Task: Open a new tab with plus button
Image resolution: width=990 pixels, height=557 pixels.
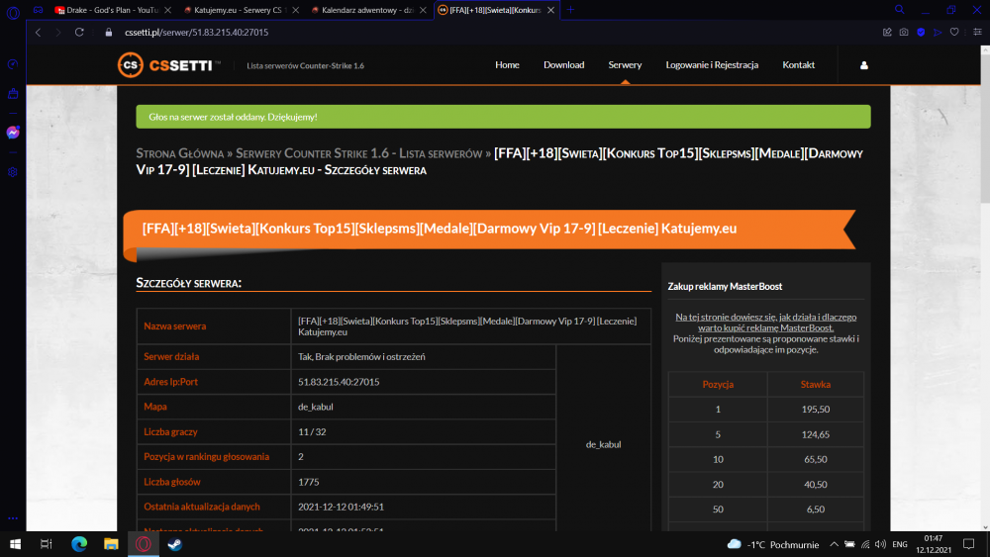Action: tap(570, 10)
